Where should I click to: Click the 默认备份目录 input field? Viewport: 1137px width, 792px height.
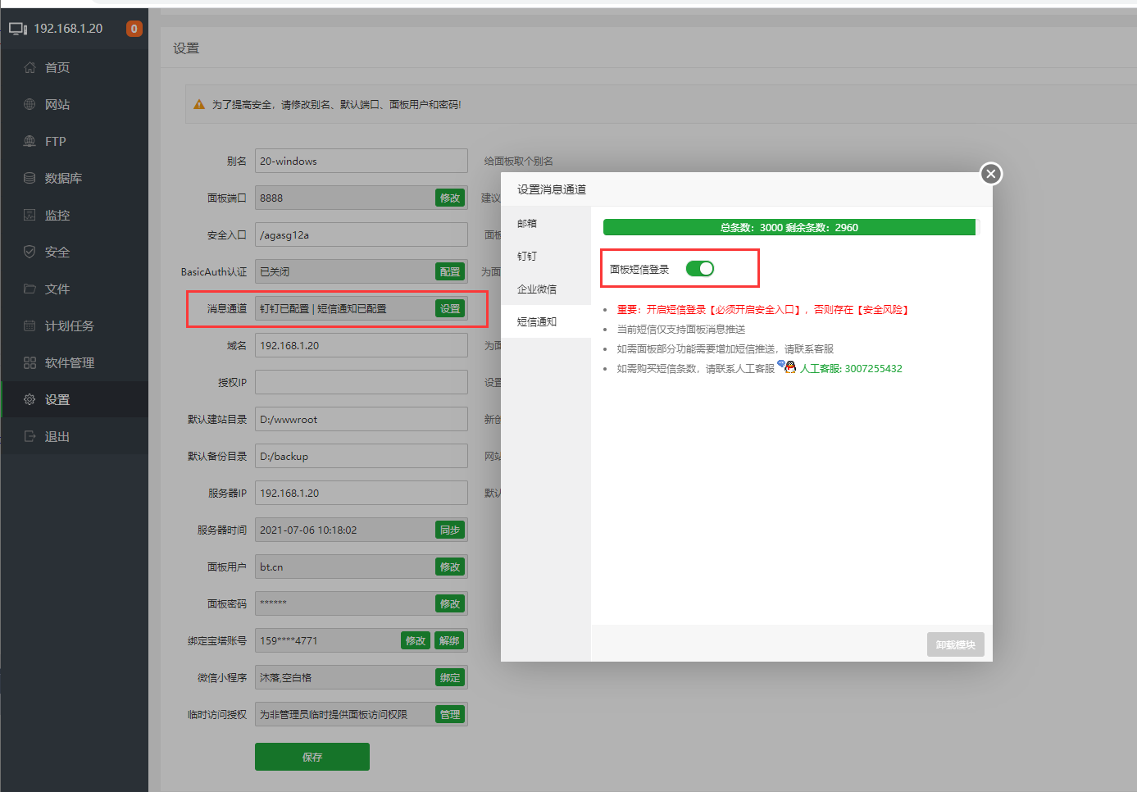[362, 456]
